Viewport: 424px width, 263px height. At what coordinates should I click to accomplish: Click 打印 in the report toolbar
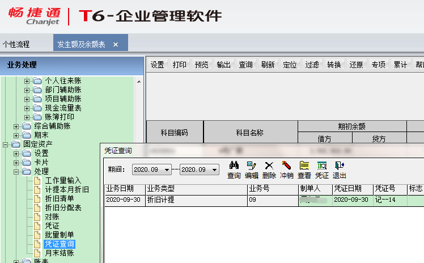click(x=180, y=65)
